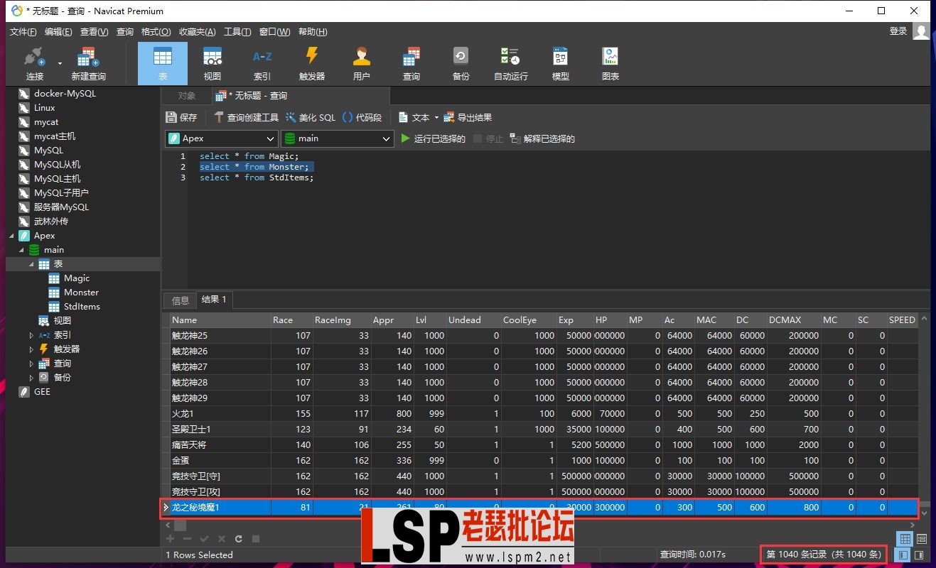The width and height of the screenshot is (936, 568).
Task: Click 美化 SQL to beautify the query
Action: click(x=311, y=117)
